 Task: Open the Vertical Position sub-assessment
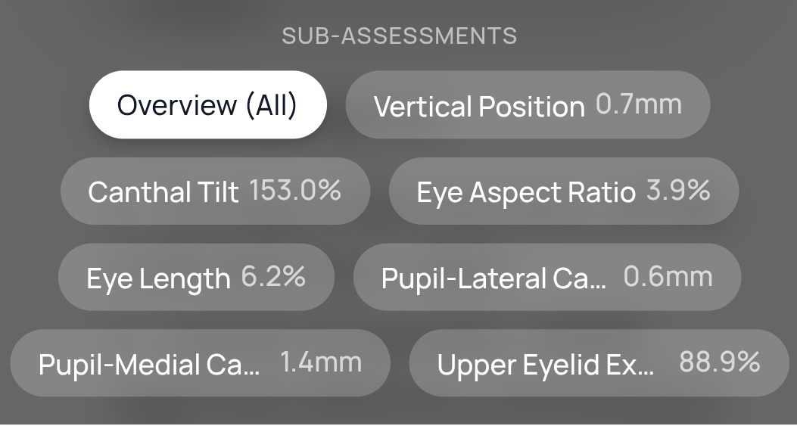(479, 106)
